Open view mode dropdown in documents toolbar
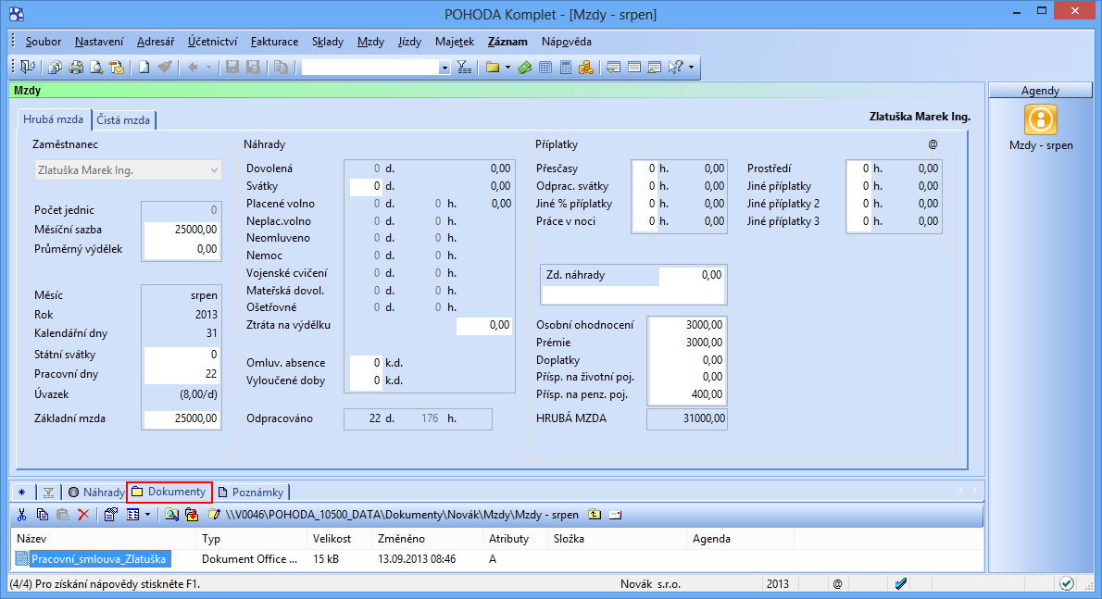 (x=147, y=515)
